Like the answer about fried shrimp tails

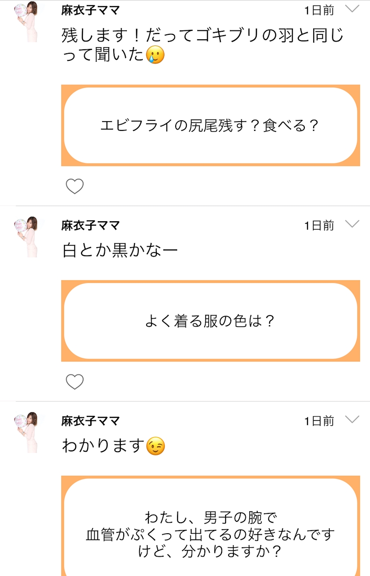click(x=74, y=186)
